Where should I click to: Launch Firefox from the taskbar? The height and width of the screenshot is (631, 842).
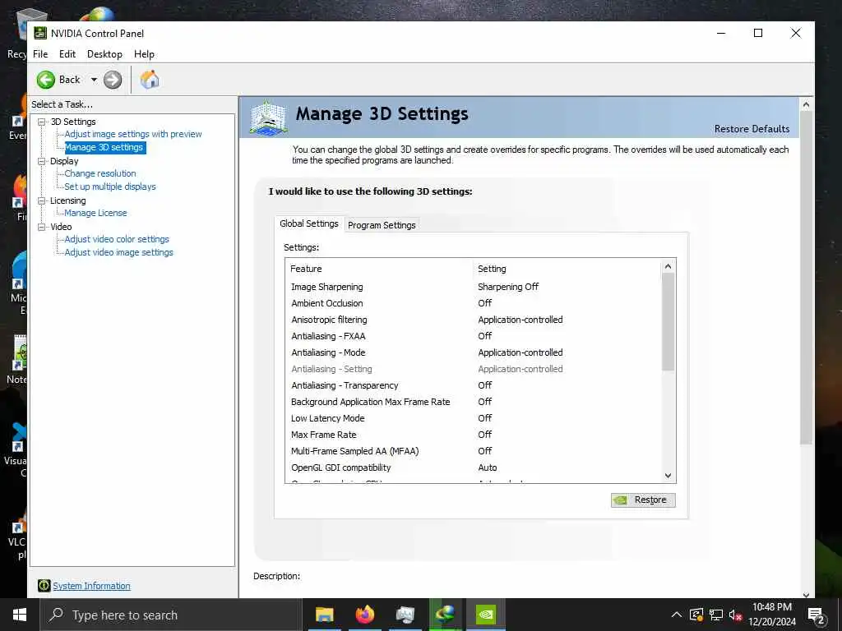[364, 615]
